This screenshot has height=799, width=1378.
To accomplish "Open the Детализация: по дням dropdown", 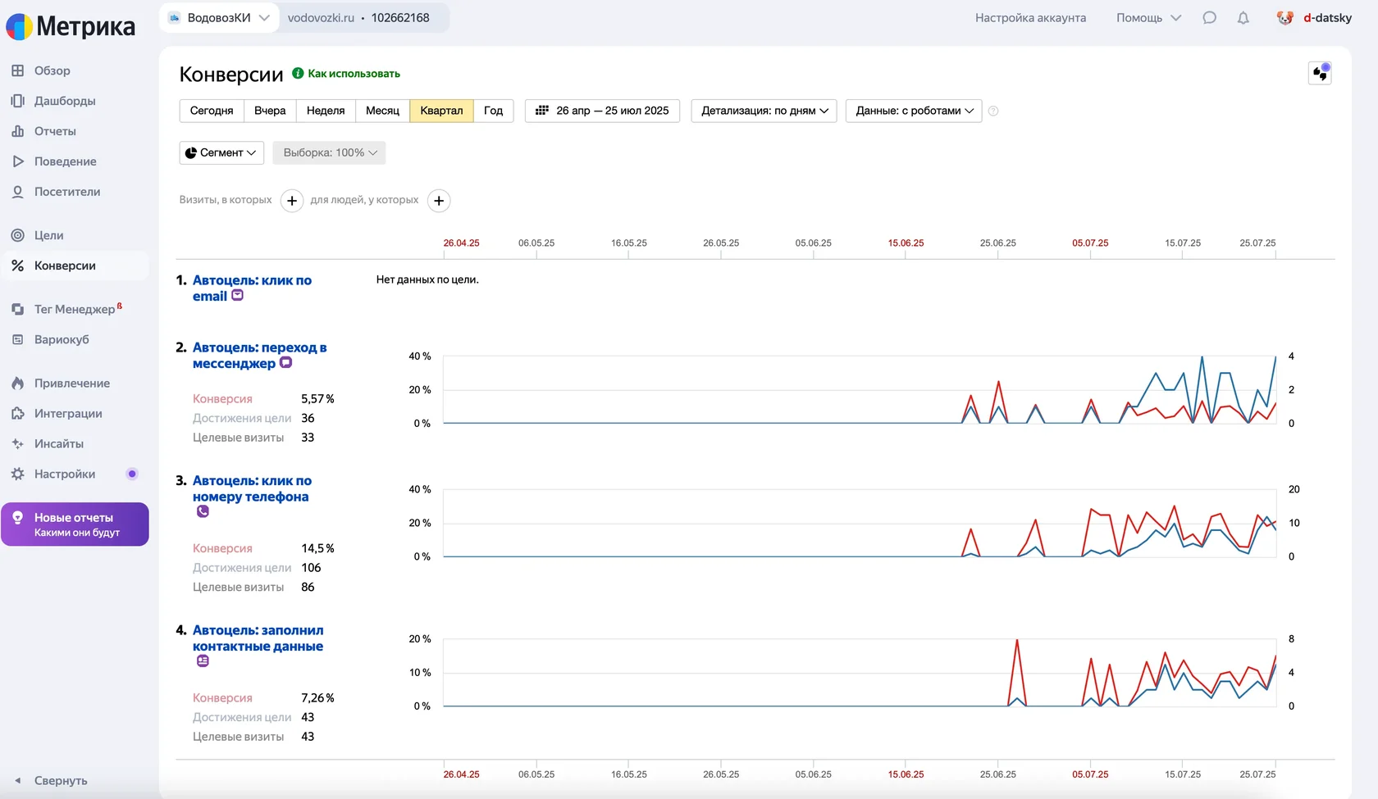I will pos(764,111).
